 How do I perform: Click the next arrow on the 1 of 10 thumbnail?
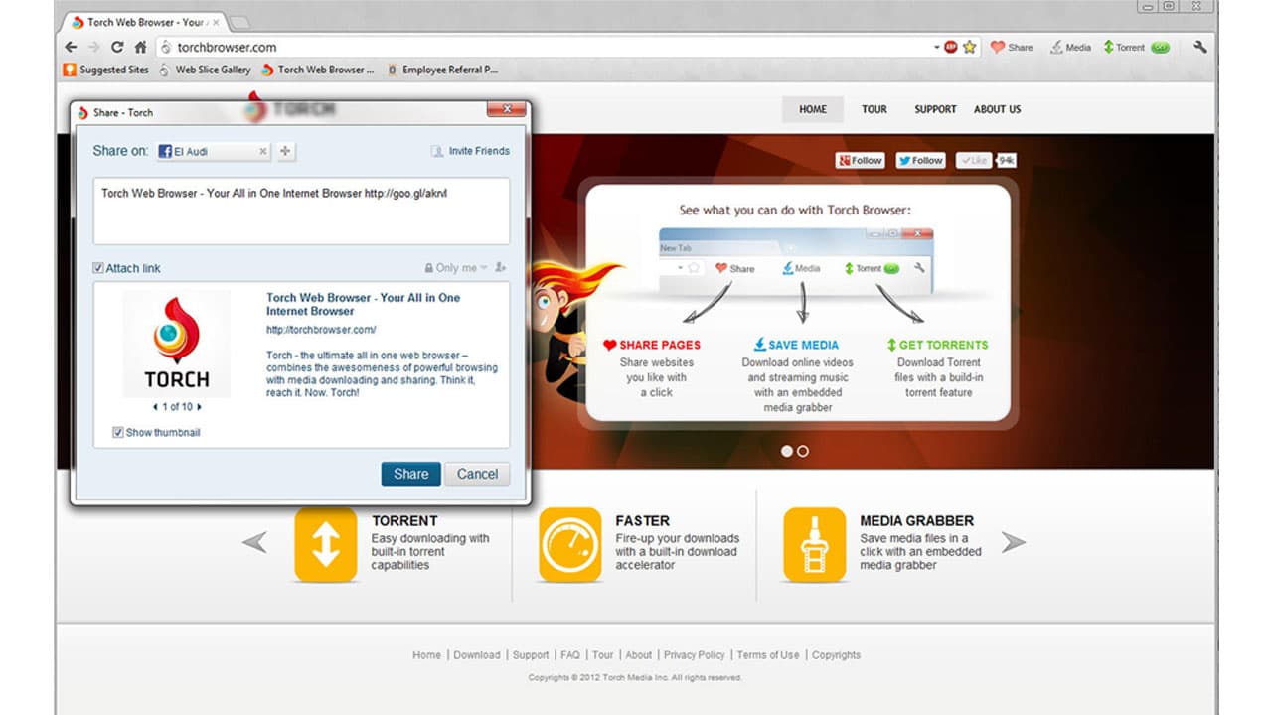pos(198,406)
